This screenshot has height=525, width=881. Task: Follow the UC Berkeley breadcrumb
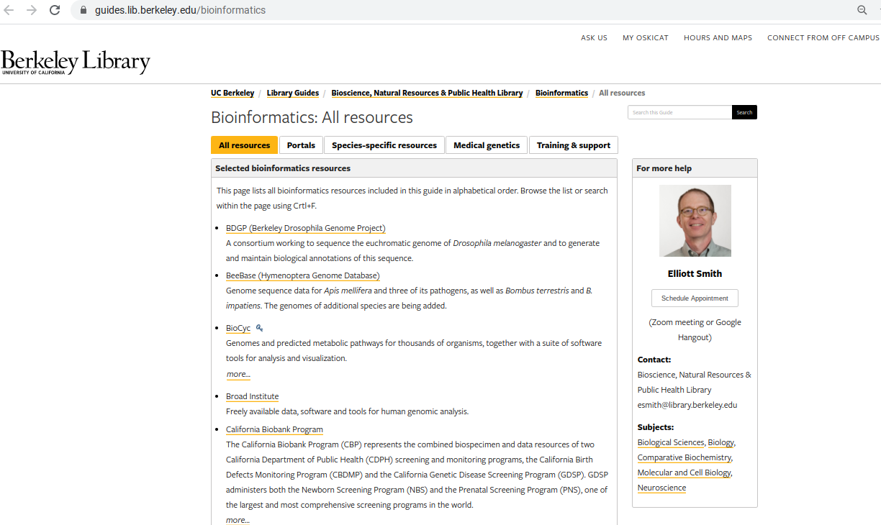pyautogui.click(x=232, y=93)
